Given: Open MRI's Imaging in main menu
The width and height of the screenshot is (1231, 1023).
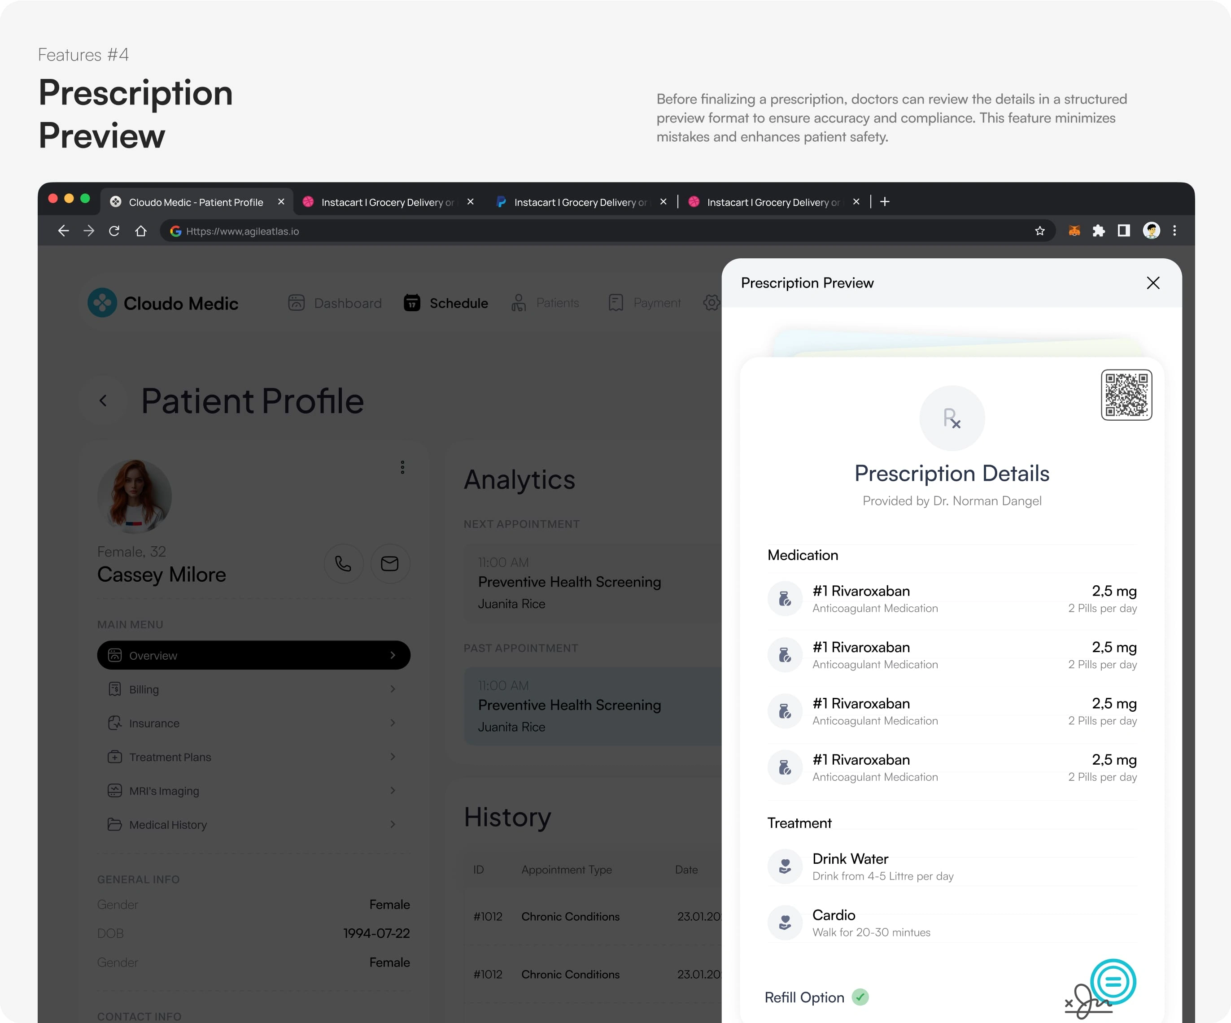Looking at the screenshot, I should click(x=254, y=791).
